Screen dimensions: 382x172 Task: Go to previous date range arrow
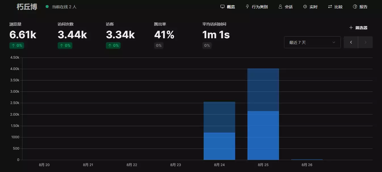point(351,42)
